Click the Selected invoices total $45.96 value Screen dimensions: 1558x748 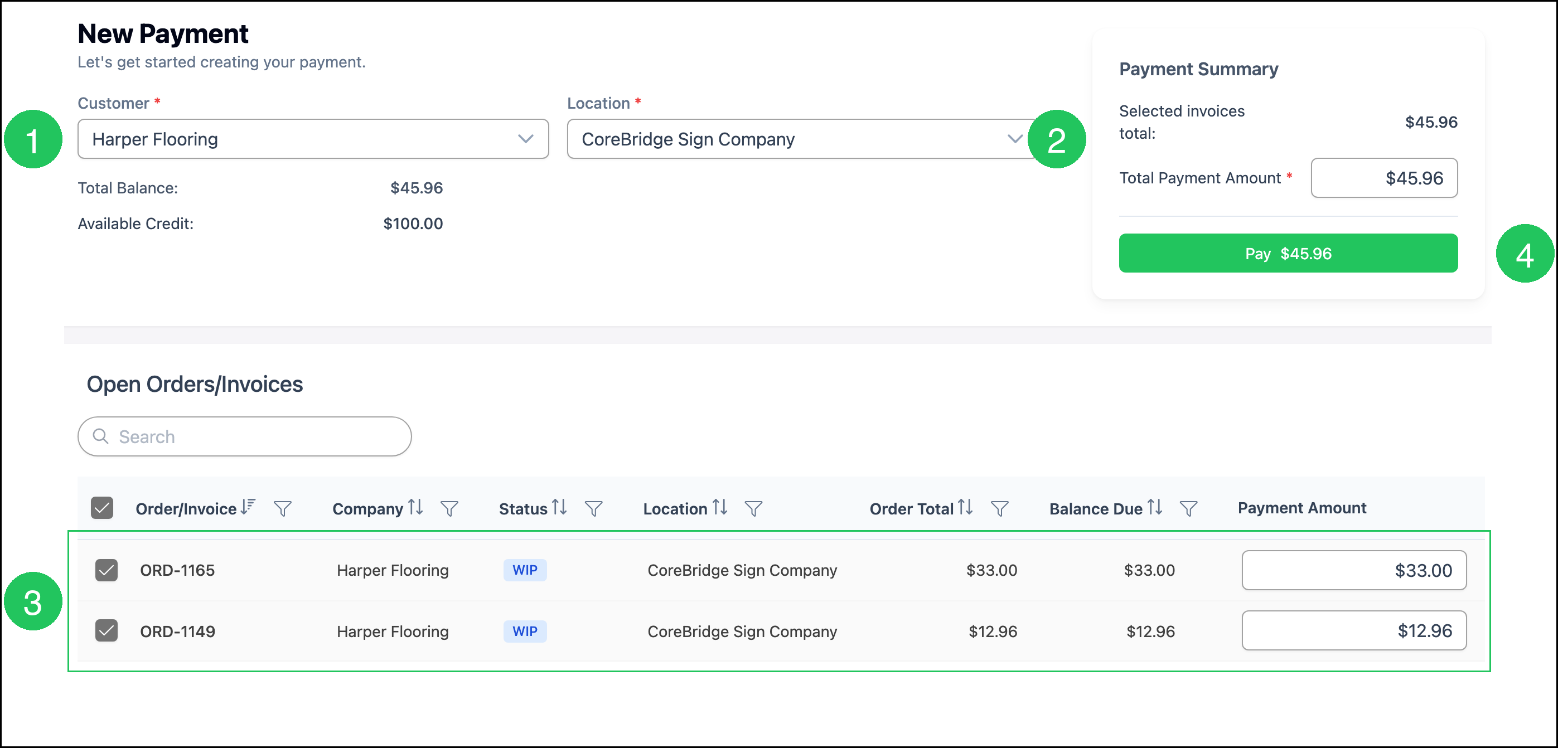tap(1431, 122)
